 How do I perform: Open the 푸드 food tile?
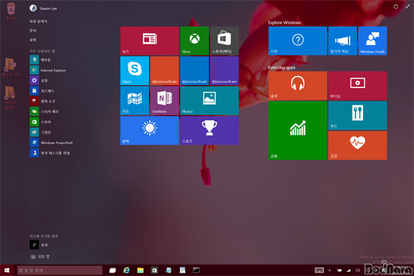pos(357,116)
